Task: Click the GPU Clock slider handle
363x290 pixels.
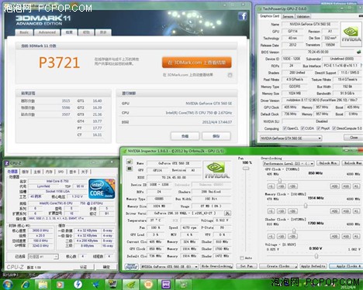Action: pyautogui.click(x=279, y=180)
